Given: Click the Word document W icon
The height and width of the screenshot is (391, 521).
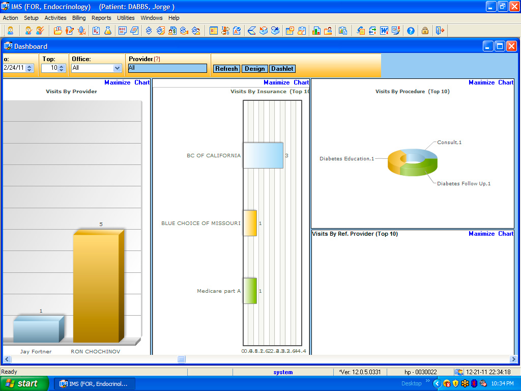Looking at the screenshot, I should 384,31.
